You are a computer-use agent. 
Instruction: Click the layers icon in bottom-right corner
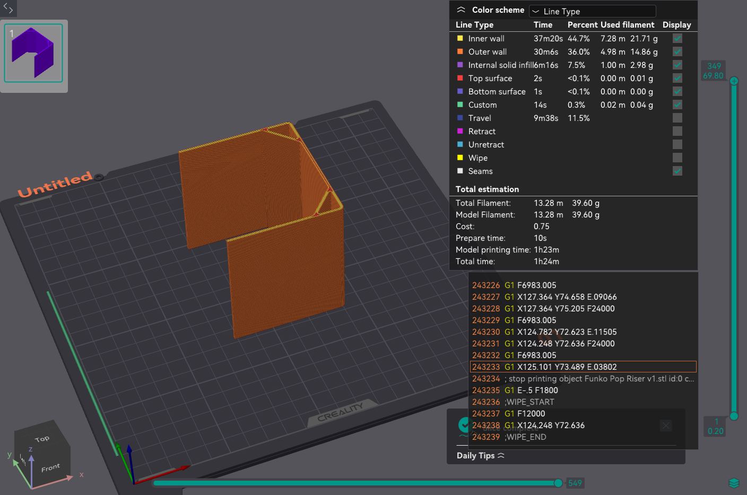click(x=734, y=483)
